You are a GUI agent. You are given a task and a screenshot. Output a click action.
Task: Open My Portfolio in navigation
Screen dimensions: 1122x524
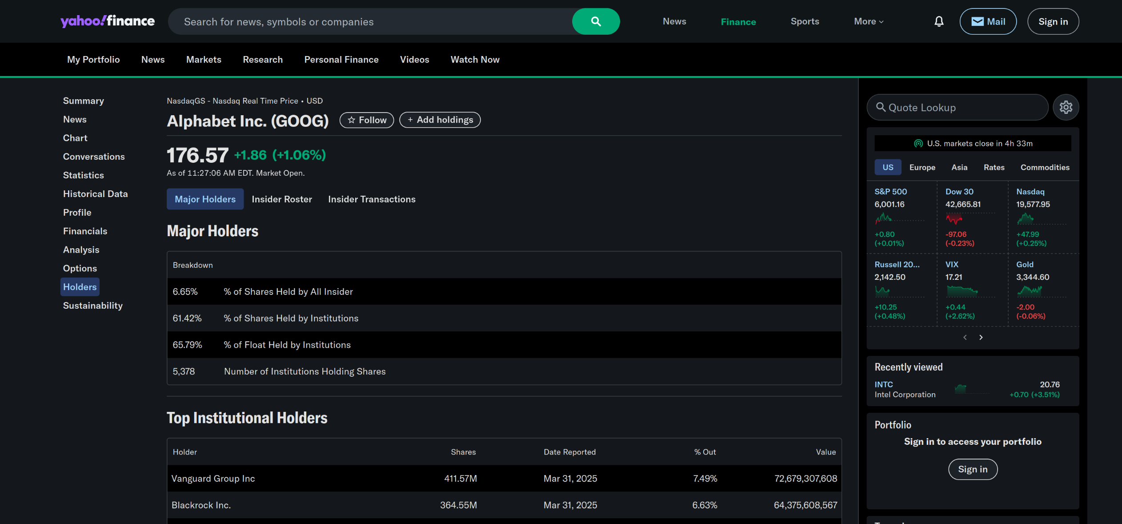pyautogui.click(x=93, y=60)
